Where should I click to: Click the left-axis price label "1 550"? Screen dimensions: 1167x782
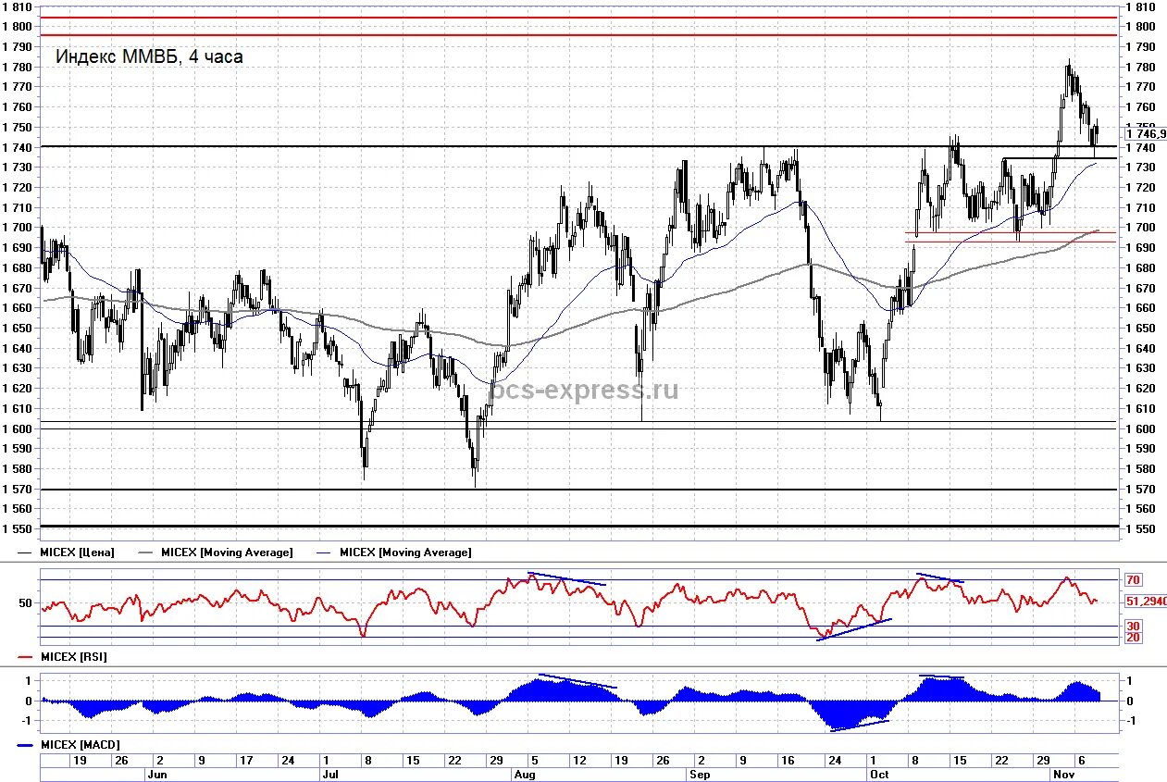click(x=17, y=529)
